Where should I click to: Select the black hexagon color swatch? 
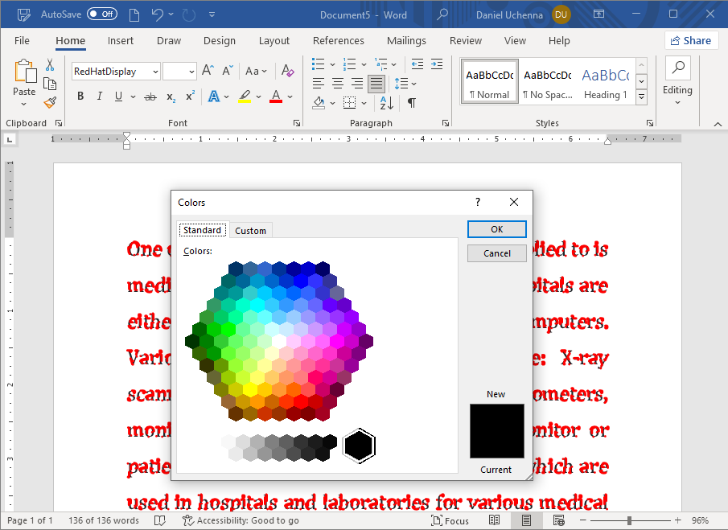359,446
